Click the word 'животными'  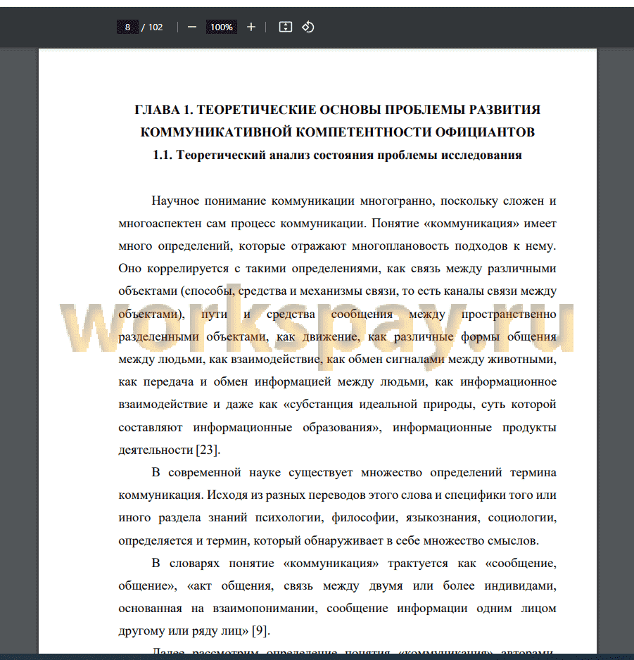[521, 360]
